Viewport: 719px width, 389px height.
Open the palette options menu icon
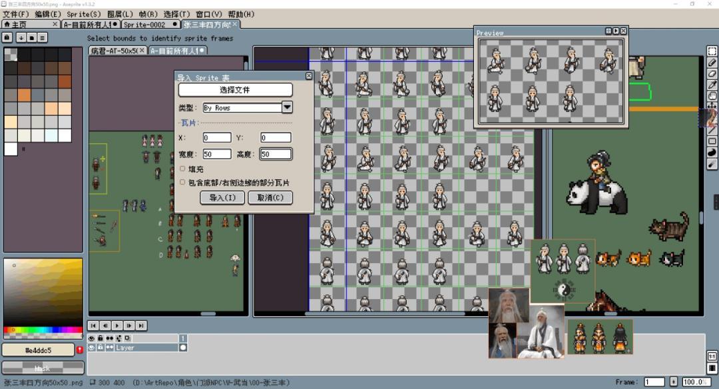tap(42, 37)
